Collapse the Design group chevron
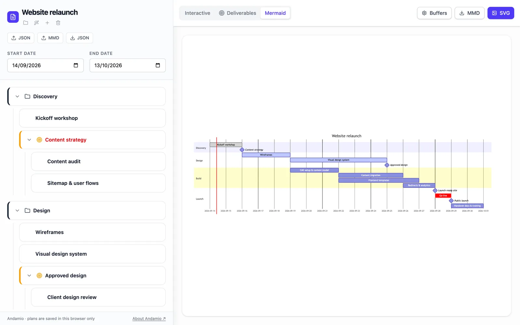 coord(18,211)
